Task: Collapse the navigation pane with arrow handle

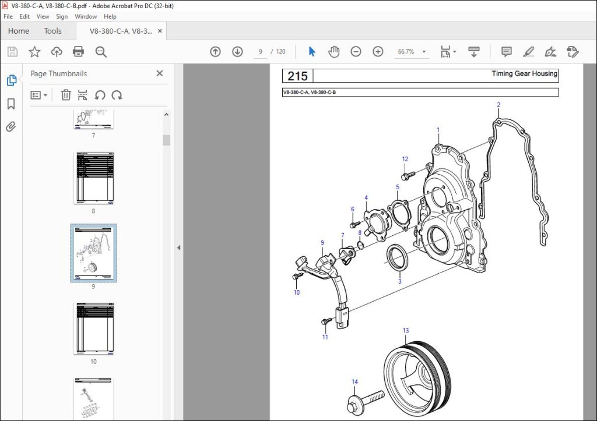Action: tap(178, 247)
